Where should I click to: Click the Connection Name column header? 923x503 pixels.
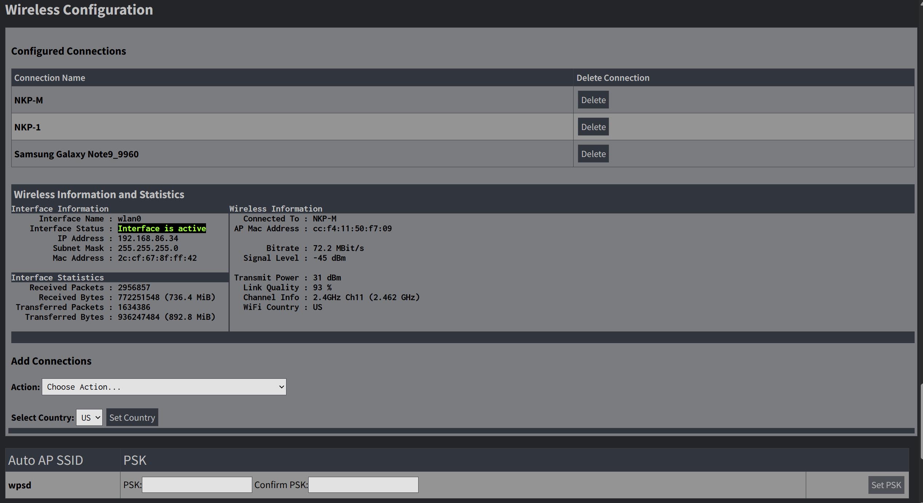pyautogui.click(x=49, y=78)
